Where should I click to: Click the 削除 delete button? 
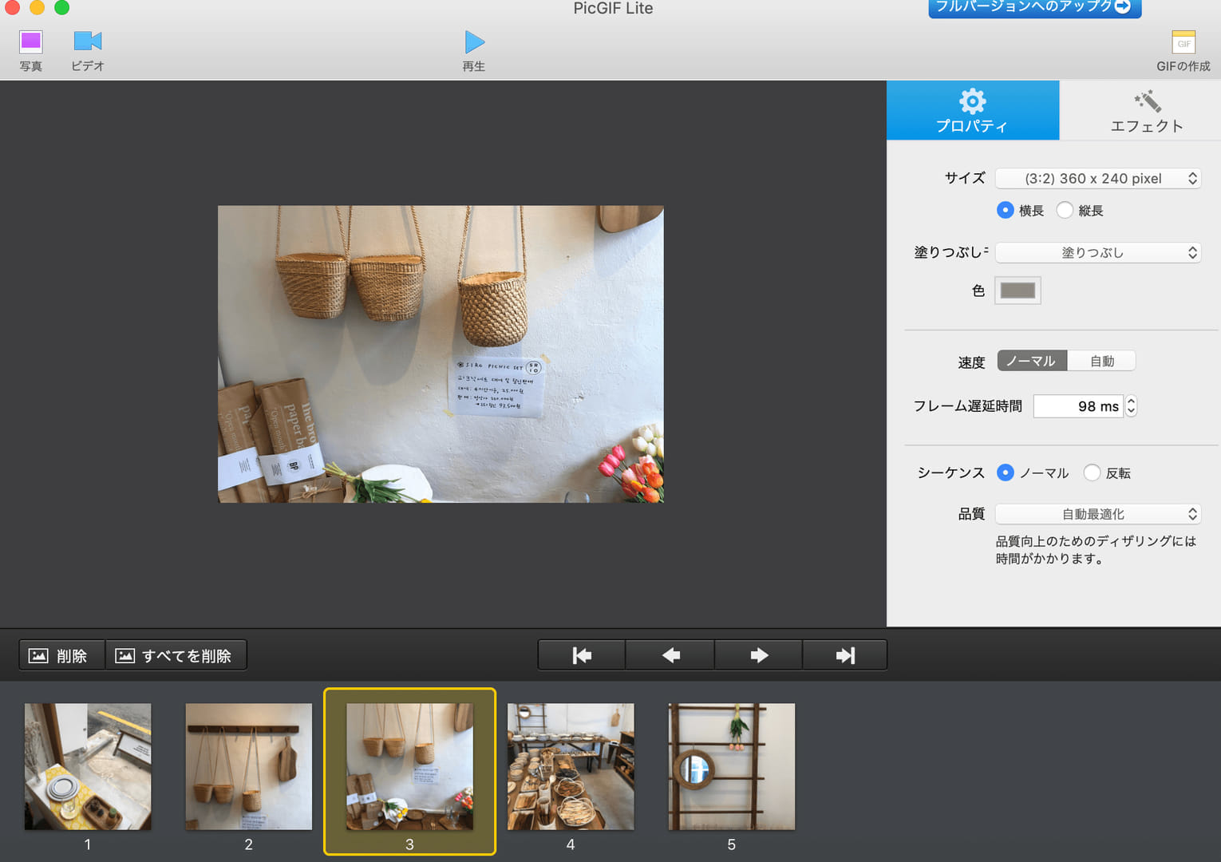(61, 655)
